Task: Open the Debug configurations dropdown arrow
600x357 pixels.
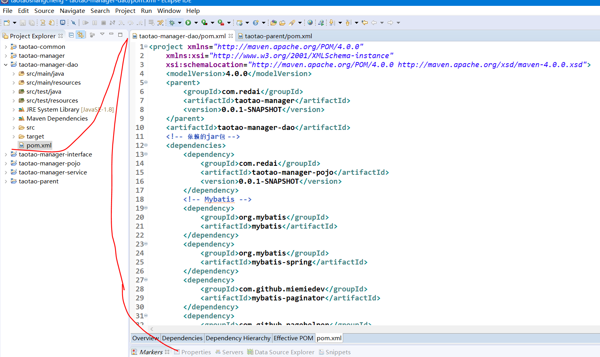Action: (x=180, y=23)
